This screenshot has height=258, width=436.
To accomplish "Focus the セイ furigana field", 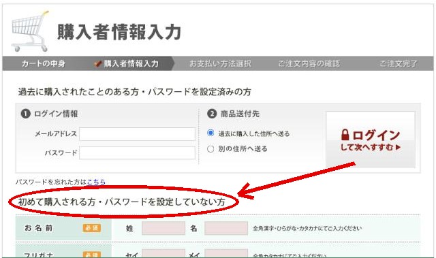I will [163, 253].
